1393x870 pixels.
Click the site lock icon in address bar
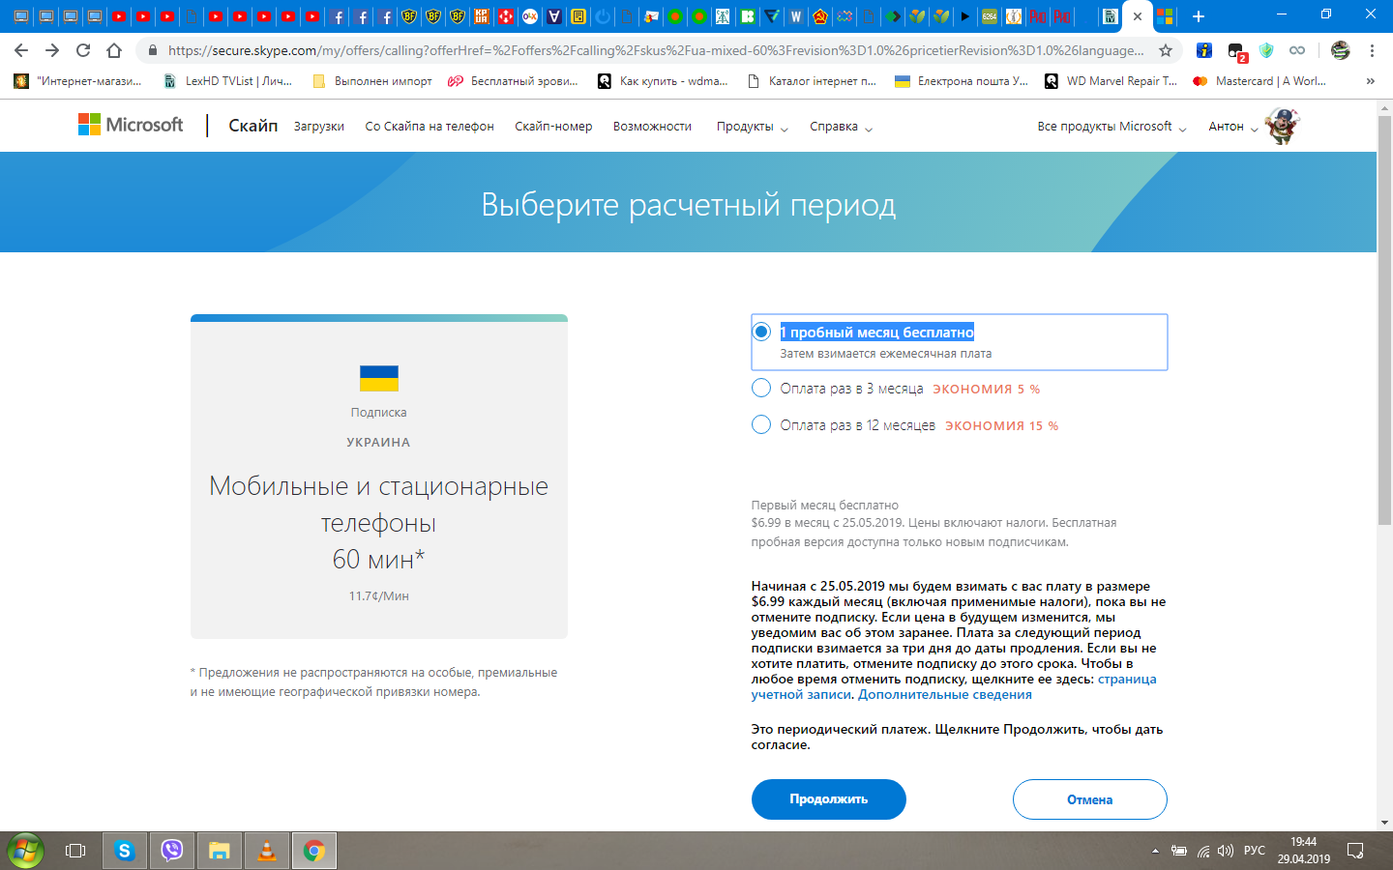152,50
